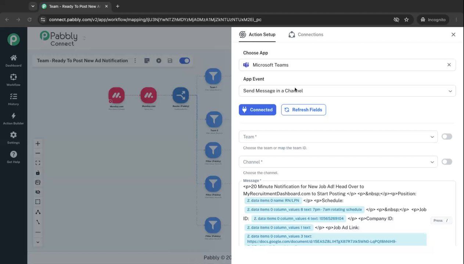This screenshot has height=264, width=464.
Task: Toggle the map switch beside Channel
Action: point(447,162)
